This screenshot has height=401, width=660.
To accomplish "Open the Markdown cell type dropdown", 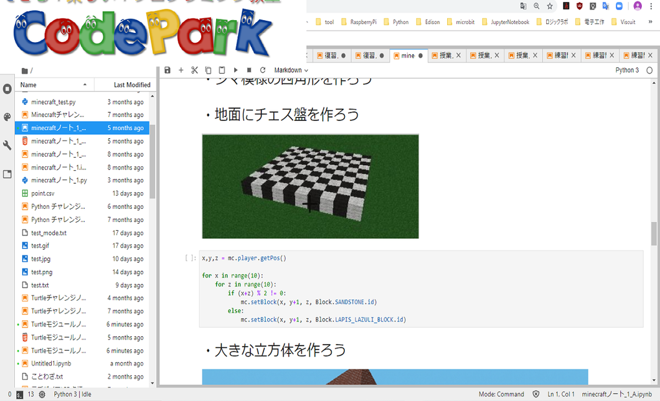I will 291,70.
